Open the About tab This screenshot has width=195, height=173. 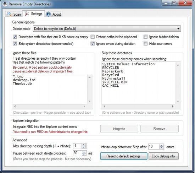54,14
